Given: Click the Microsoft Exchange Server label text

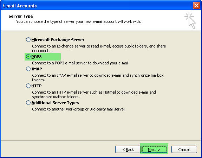Looking at the screenshot, I should click(x=58, y=40).
